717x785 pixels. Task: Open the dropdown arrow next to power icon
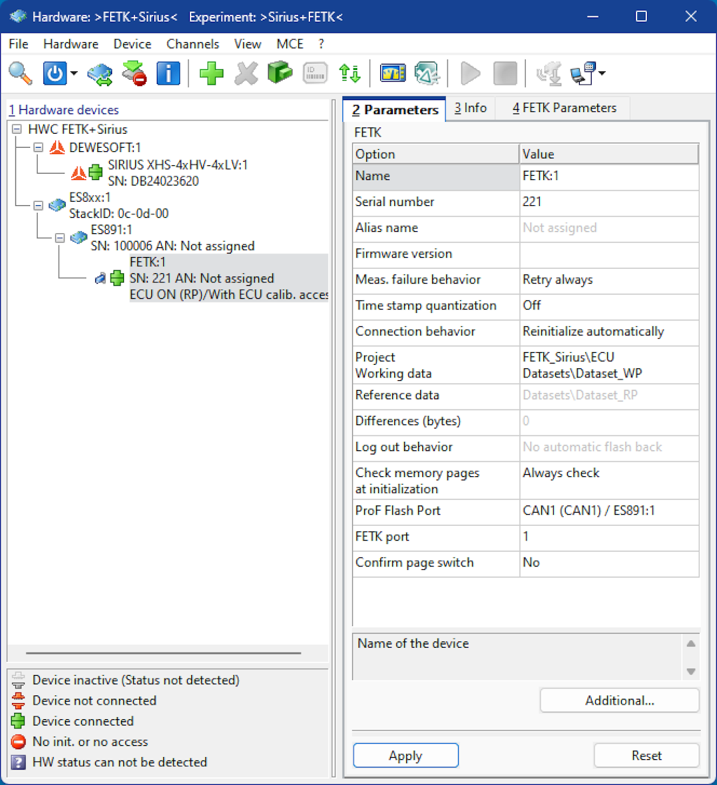pos(74,73)
